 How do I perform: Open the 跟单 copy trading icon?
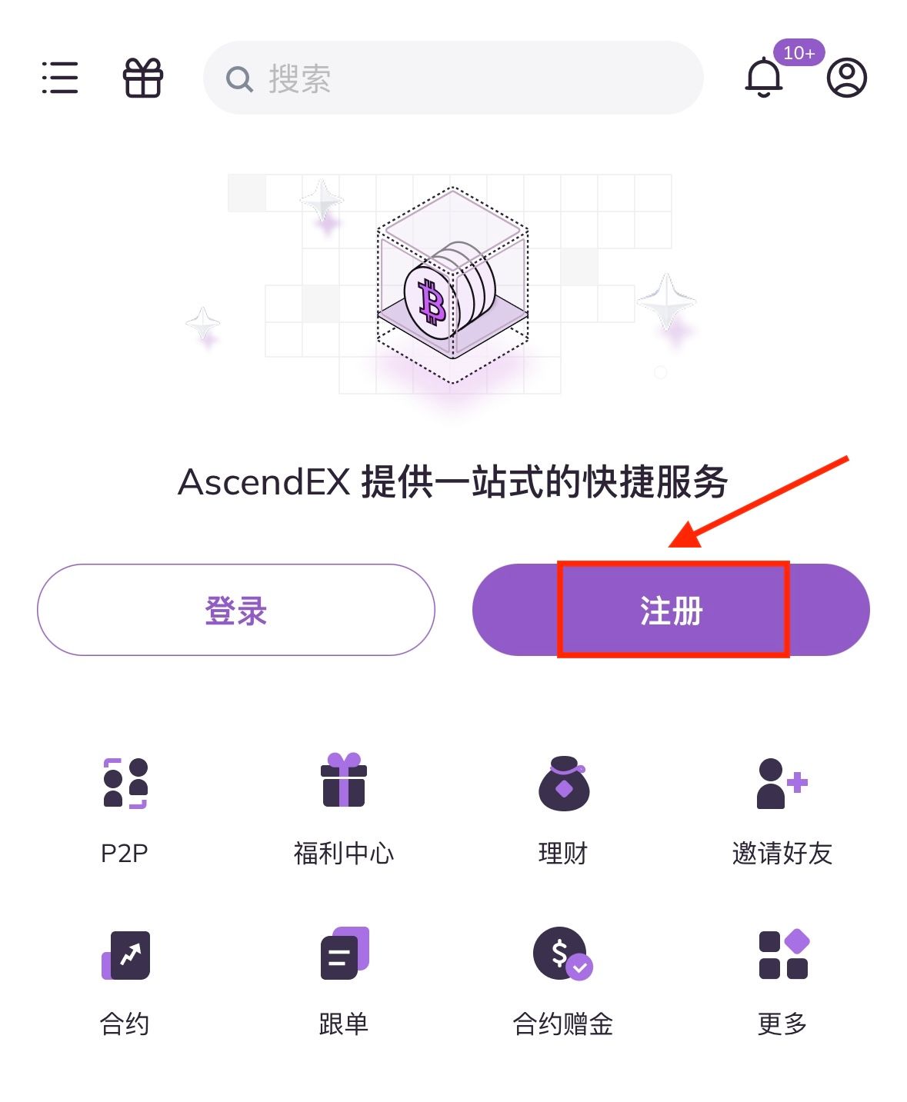(x=345, y=953)
